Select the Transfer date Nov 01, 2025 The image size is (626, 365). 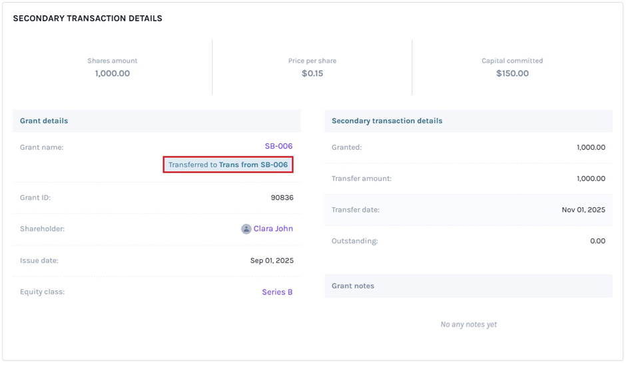(x=583, y=210)
